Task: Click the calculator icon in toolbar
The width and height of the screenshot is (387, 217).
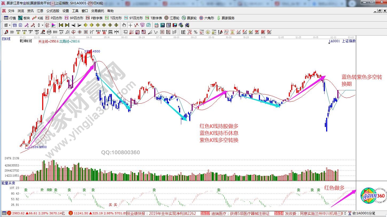Action: click(x=163, y=25)
